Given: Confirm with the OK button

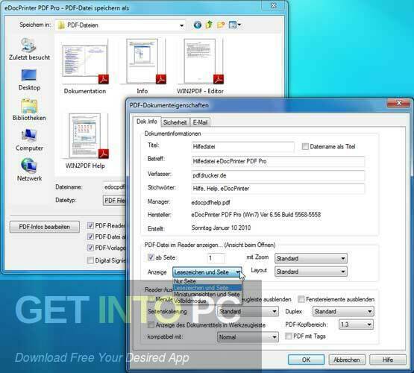Looking at the screenshot, I should [x=306, y=360].
